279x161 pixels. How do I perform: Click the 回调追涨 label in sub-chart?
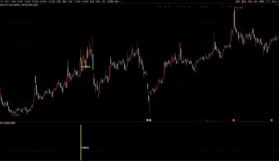[85, 148]
